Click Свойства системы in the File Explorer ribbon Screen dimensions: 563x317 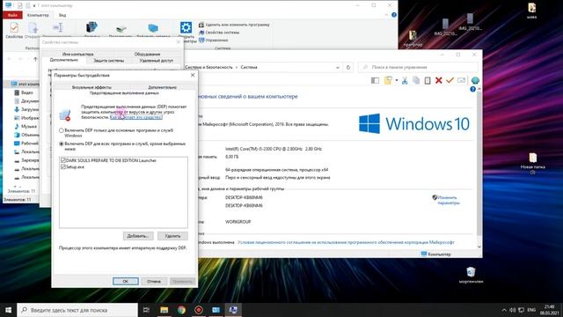pos(219,33)
